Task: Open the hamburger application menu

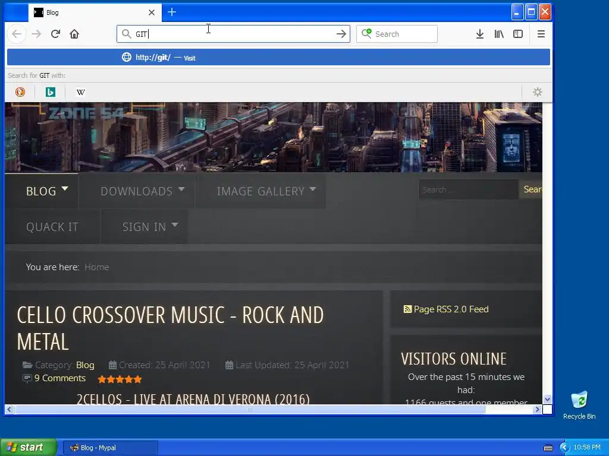Action: click(x=541, y=34)
